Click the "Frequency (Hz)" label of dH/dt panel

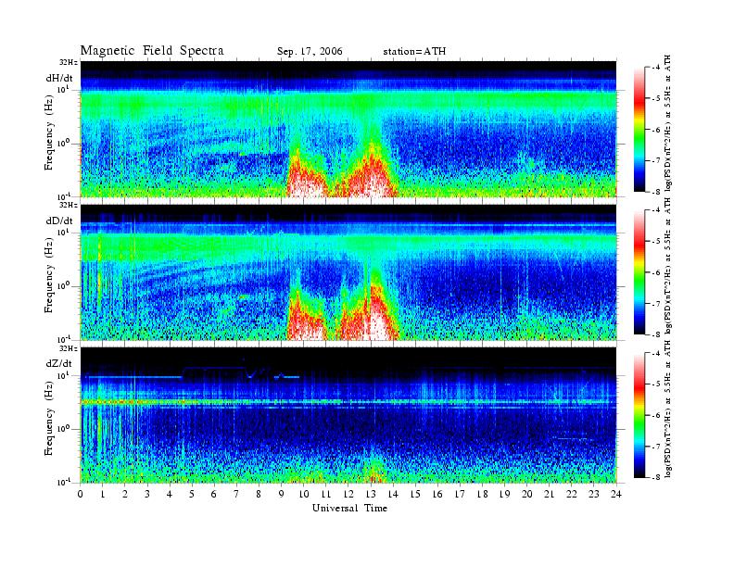[49, 132]
